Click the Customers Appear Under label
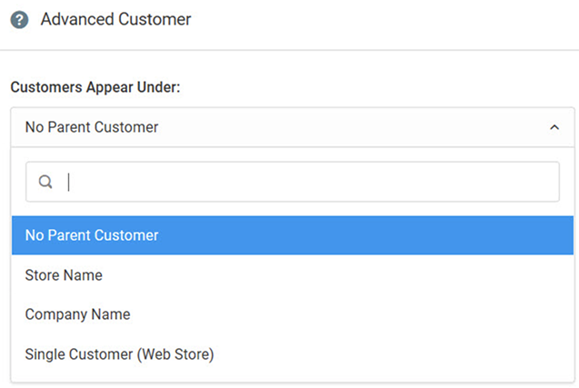 click(x=95, y=87)
